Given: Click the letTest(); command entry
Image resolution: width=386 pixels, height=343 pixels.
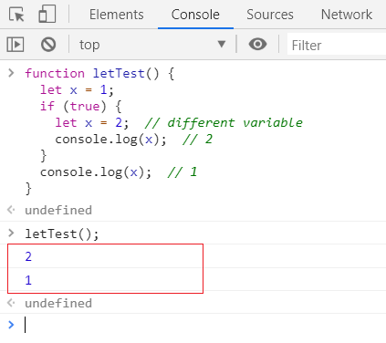Looking at the screenshot, I should click(62, 234).
